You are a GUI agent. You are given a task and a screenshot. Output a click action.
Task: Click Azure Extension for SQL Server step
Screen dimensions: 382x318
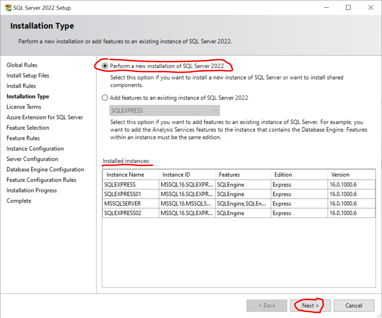tap(45, 117)
